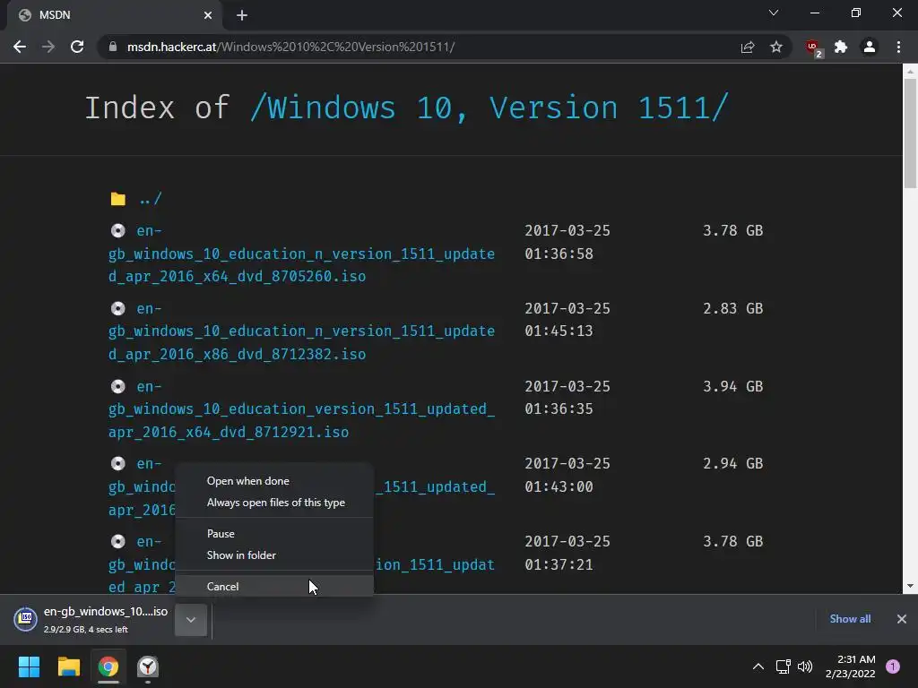Viewport: 918px width, 688px height.
Task: Open the uBlock Origin extension icon
Action: tap(813, 47)
